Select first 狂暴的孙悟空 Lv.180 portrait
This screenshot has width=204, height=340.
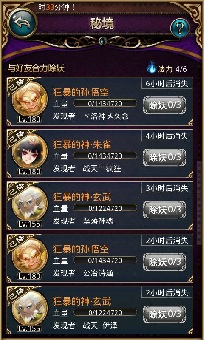[x=29, y=100]
